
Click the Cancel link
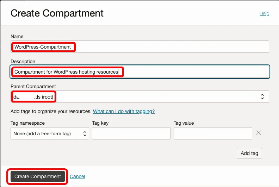pos(77,176)
